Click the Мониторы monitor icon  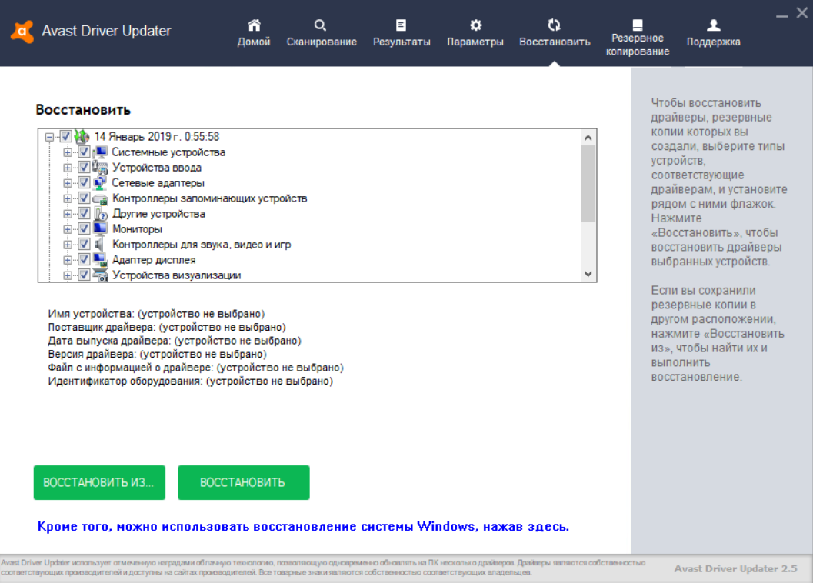point(100,228)
